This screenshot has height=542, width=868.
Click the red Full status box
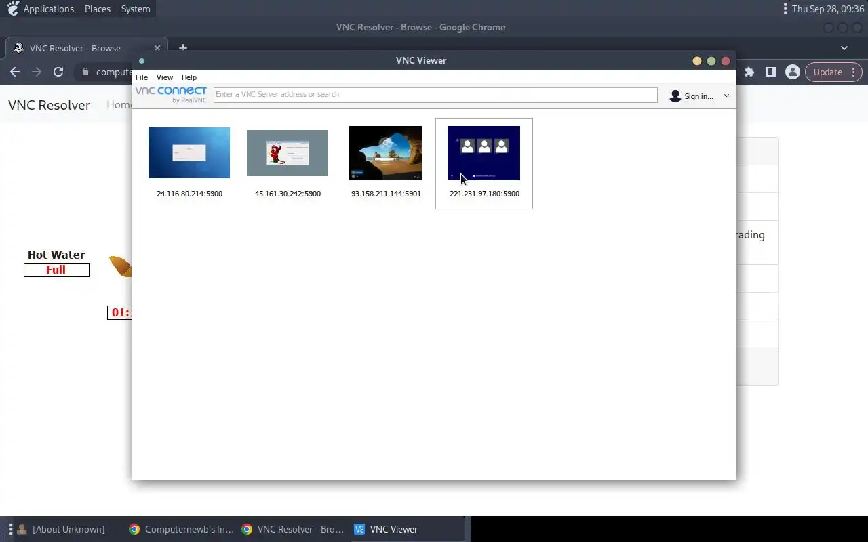pyautogui.click(x=56, y=270)
